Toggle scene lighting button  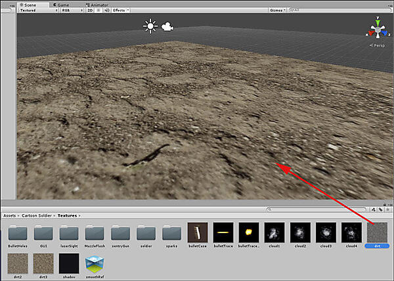[x=98, y=11]
